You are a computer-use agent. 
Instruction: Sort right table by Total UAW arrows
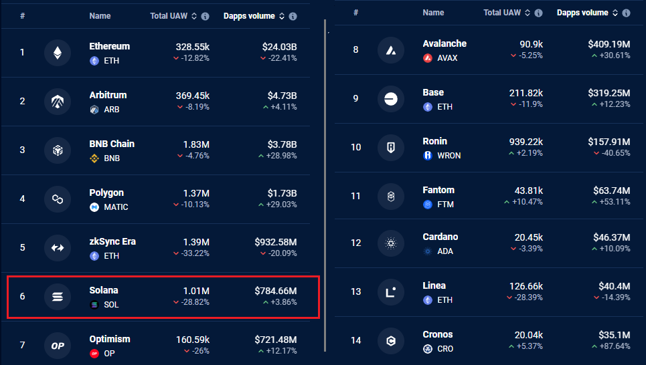coord(528,13)
